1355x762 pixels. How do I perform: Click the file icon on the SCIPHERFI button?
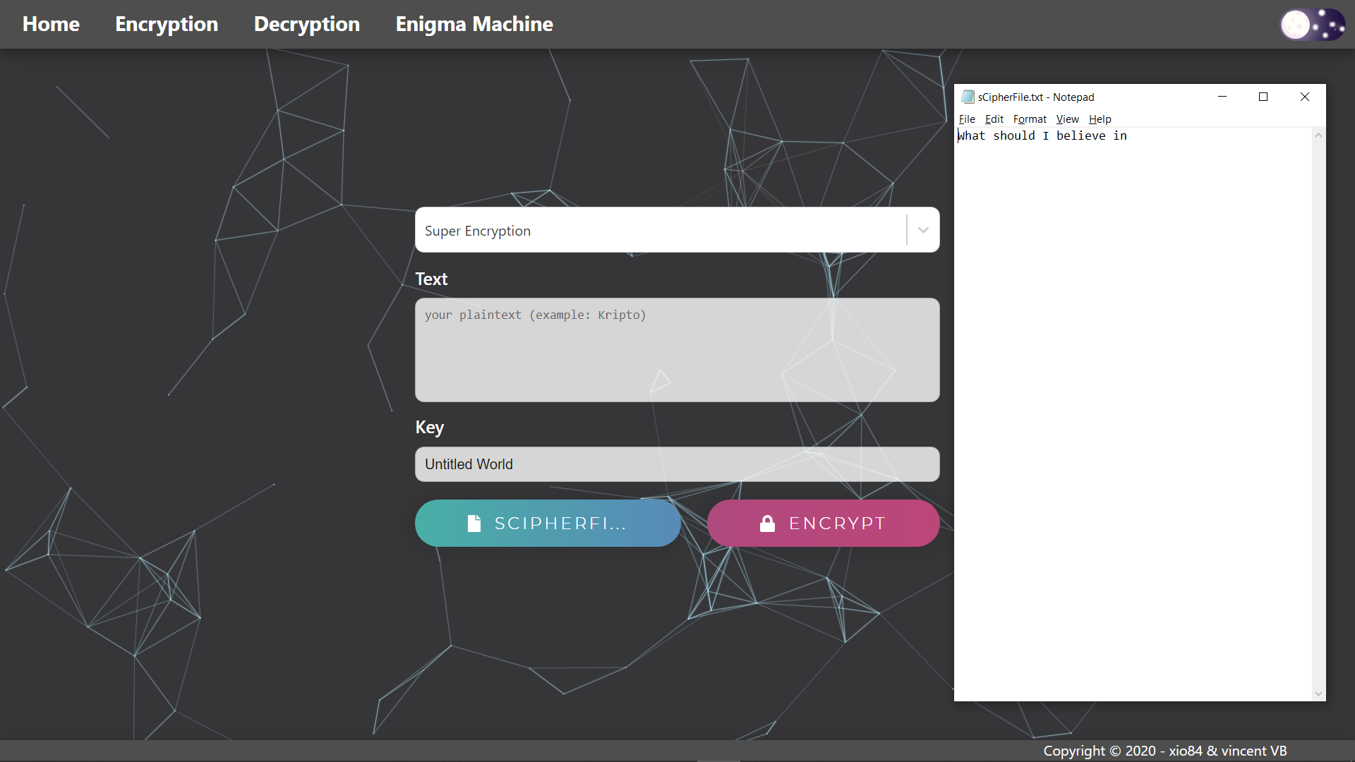[x=474, y=524]
